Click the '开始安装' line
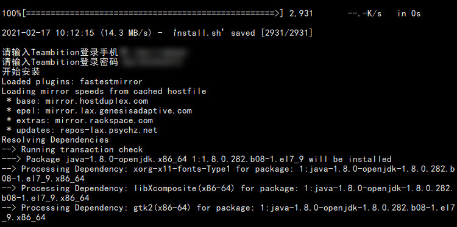457x227 pixels. click(21, 72)
